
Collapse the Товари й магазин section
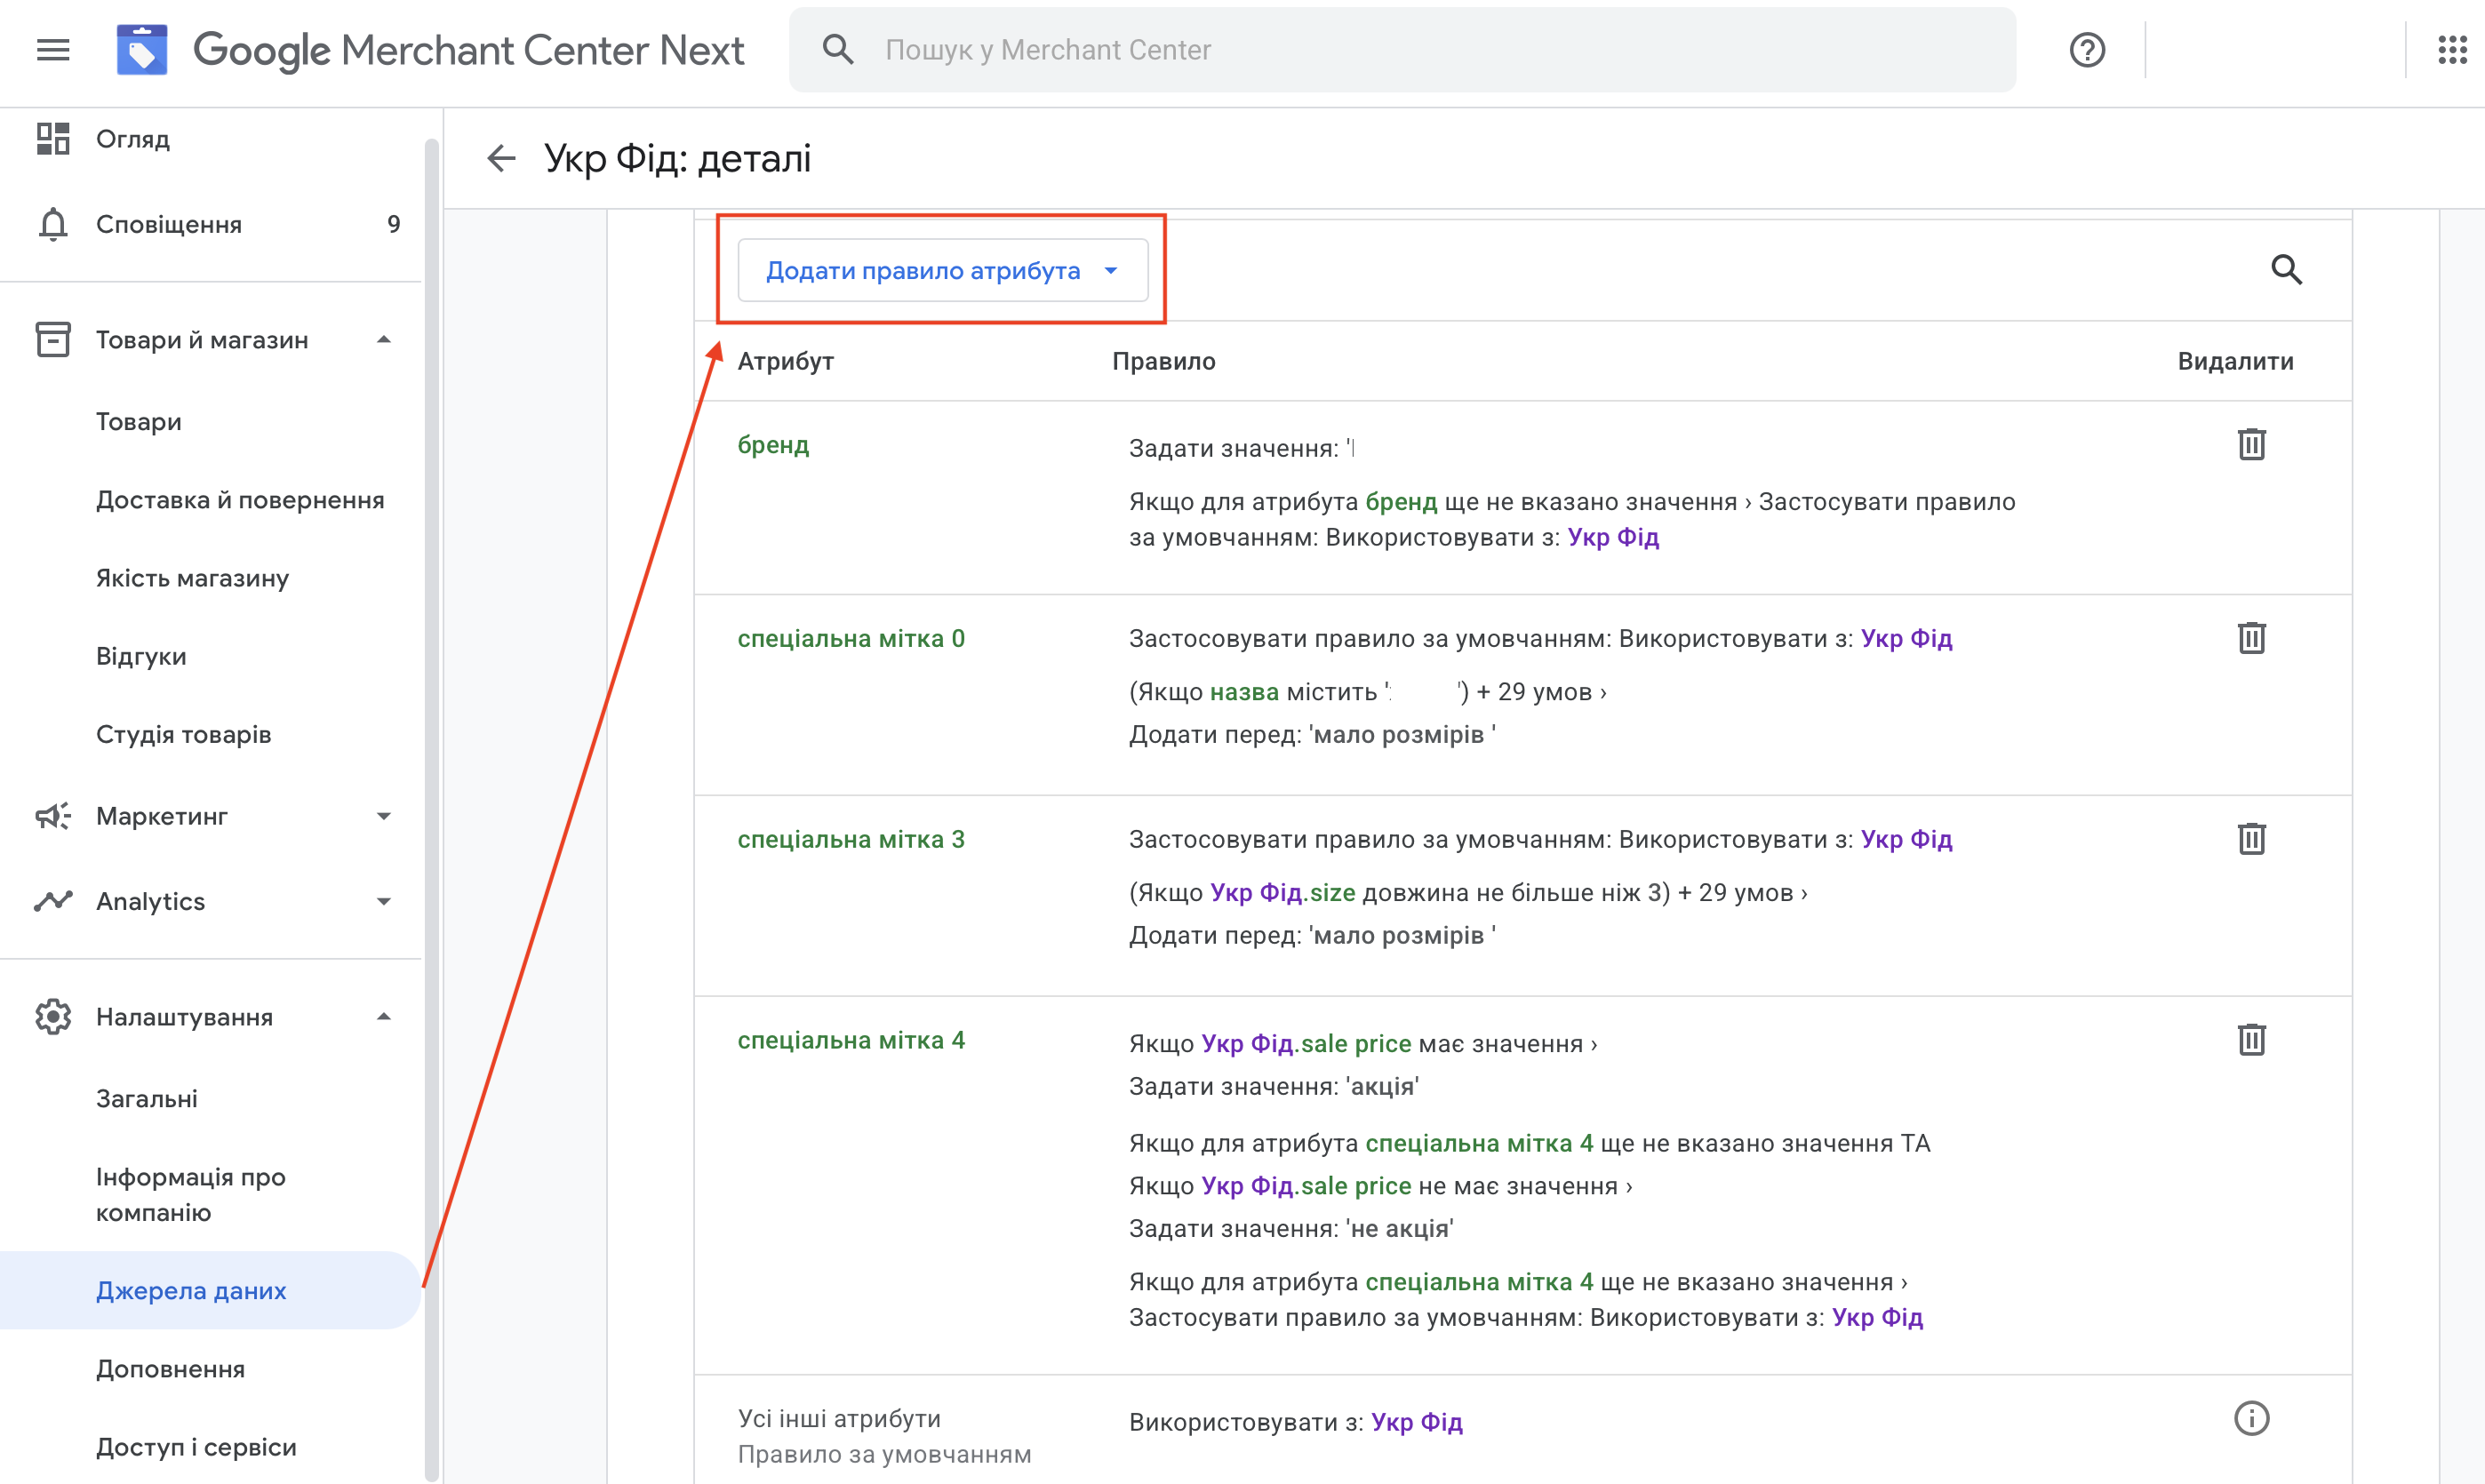coord(383,340)
